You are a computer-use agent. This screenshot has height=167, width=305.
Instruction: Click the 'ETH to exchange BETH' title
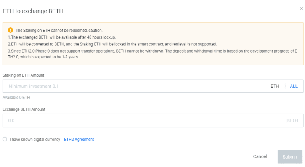click(x=33, y=11)
